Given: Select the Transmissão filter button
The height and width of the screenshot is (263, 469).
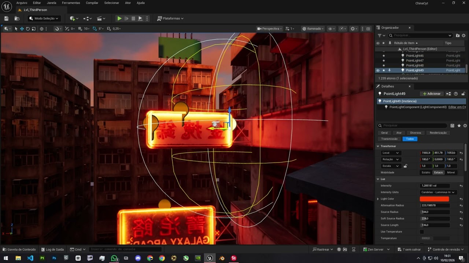Looking at the screenshot, I should [389, 139].
